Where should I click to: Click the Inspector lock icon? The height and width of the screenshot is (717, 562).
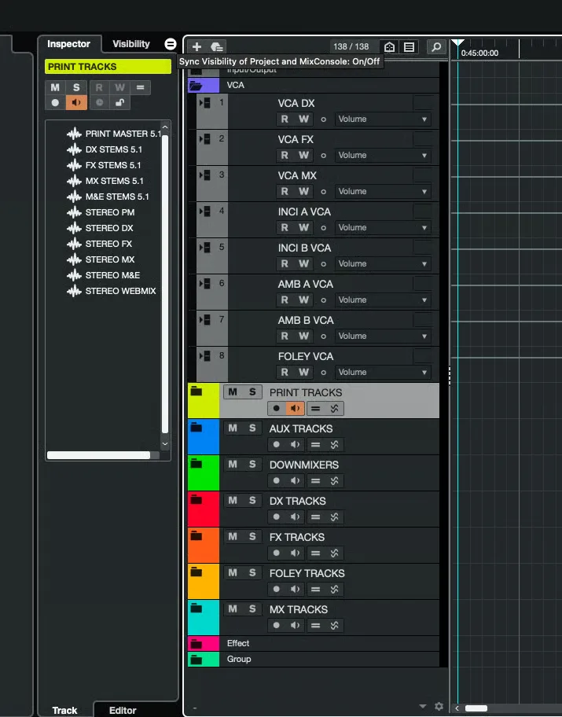(119, 102)
